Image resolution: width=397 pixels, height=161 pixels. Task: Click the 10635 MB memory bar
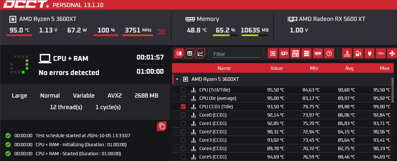coord(255,35)
